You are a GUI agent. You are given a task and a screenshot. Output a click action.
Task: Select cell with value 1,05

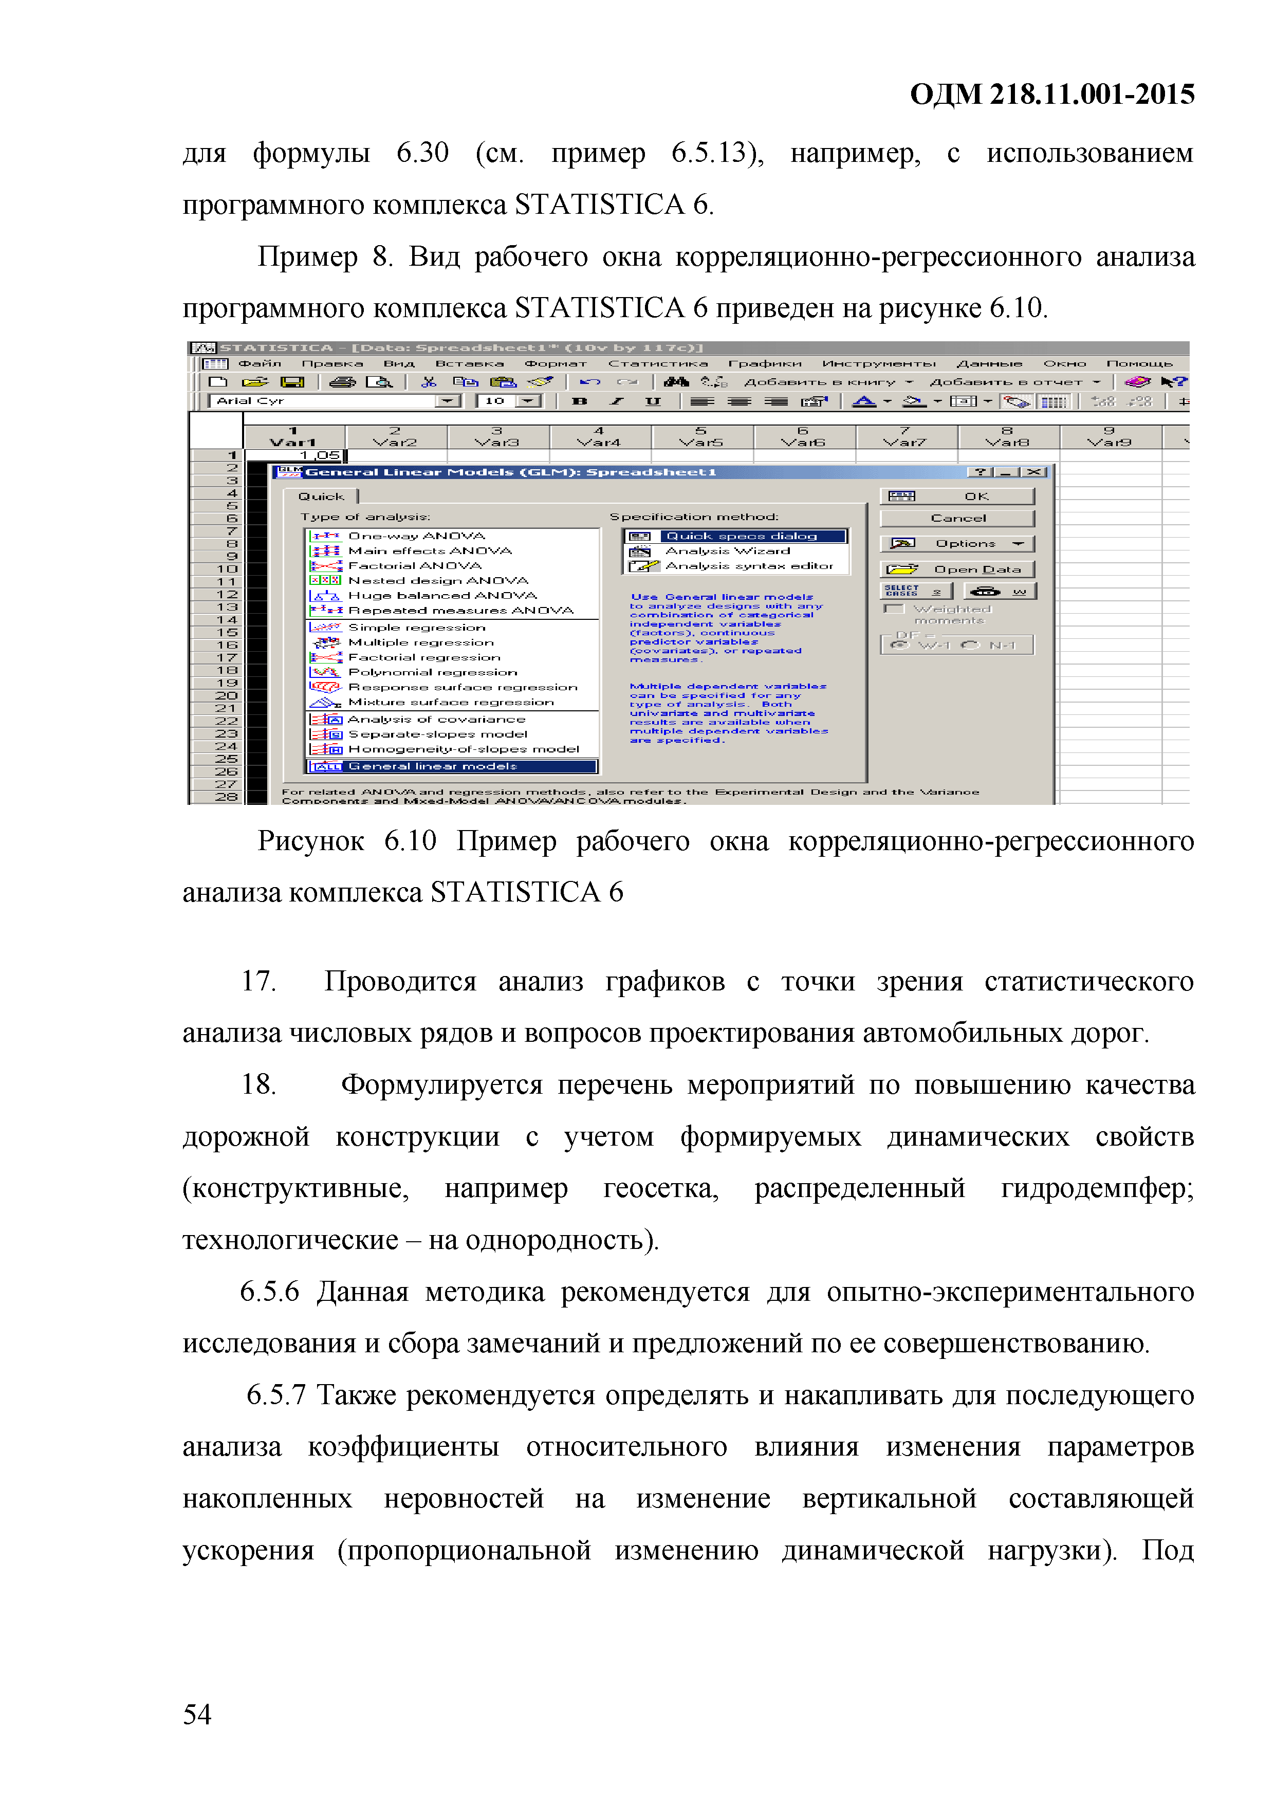[x=295, y=455]
